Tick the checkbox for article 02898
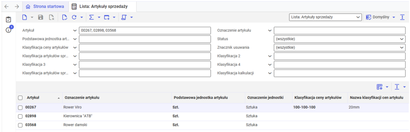The width and height of the screenshot is (410, 132). tap(20, 116)
